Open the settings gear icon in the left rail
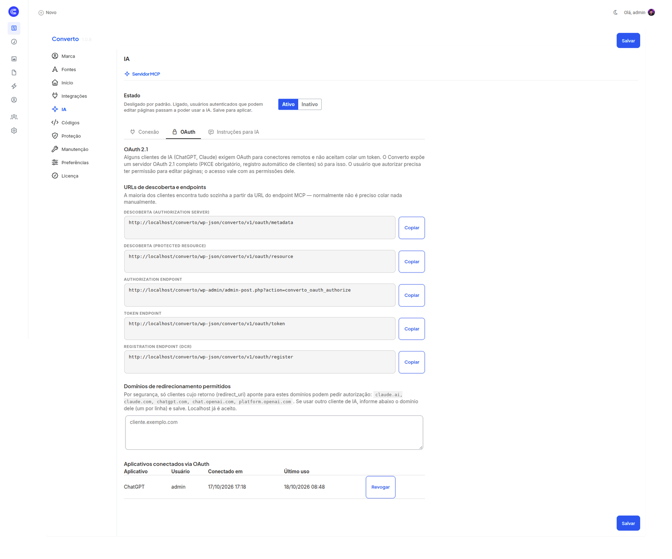 tap(14, 131)
